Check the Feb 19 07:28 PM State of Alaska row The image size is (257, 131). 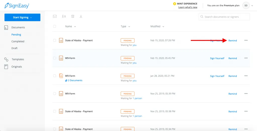[54, 40]
